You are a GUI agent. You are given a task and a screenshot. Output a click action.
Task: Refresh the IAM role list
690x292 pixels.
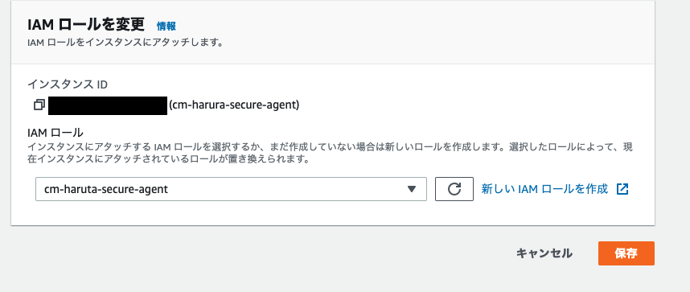click(454, 189)
